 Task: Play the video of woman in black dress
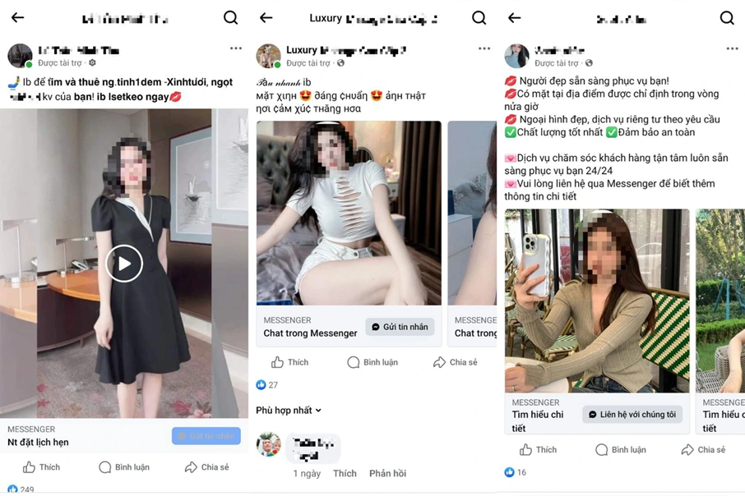[124, 264]
